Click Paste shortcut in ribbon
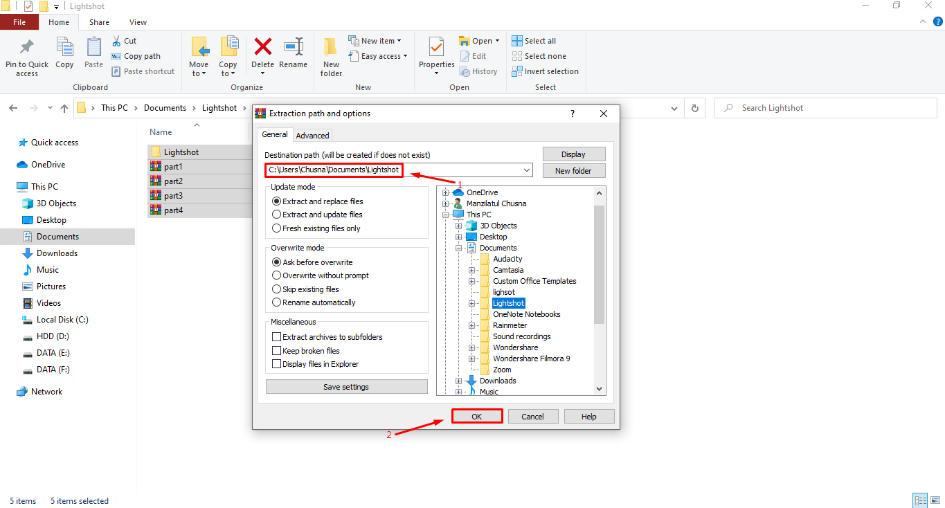The image size is (945, 508). point(143,71)
